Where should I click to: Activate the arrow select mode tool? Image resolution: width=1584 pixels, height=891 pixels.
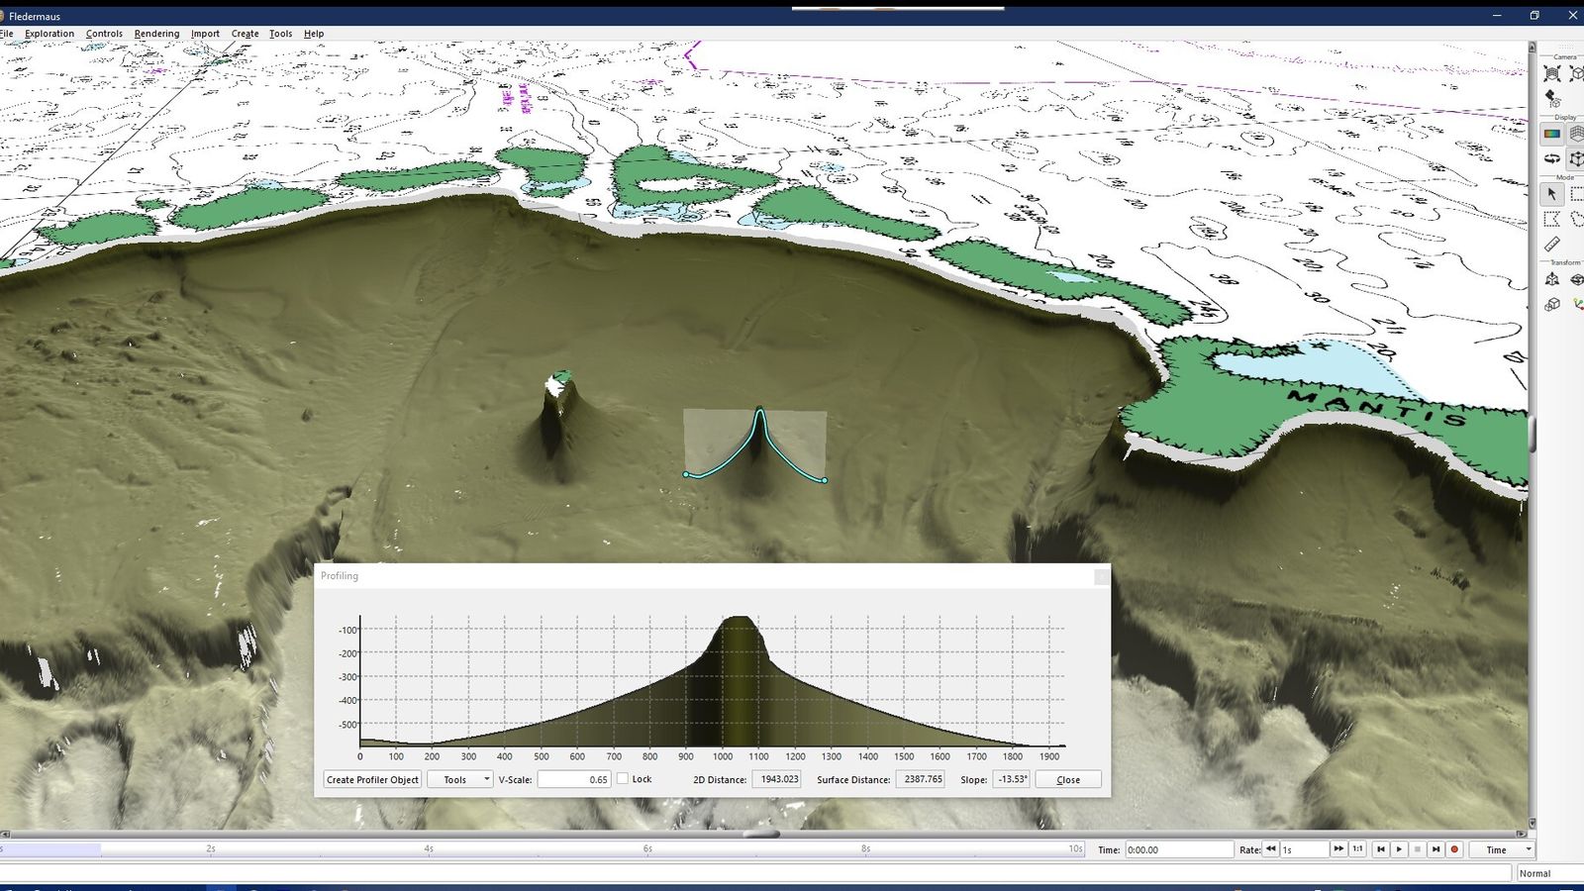coord(1551,194)
